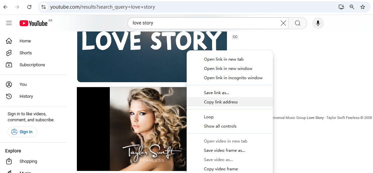Bookmark this page with the star icon
The image size is (373, 173).
coord(363,7)
